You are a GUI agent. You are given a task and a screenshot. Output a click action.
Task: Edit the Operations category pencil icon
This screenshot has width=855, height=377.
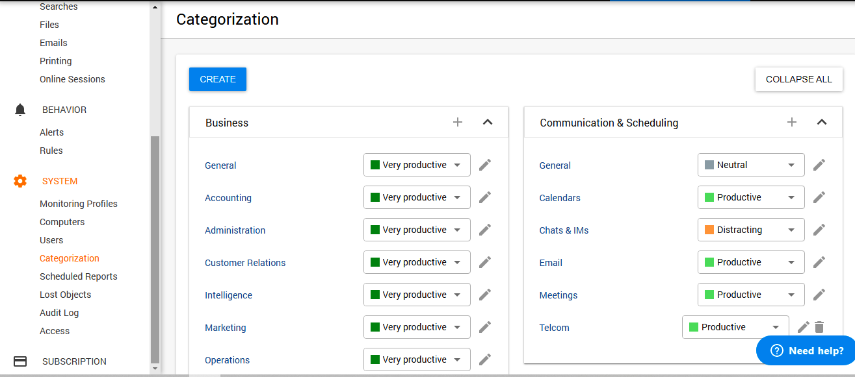click(485, 359)
